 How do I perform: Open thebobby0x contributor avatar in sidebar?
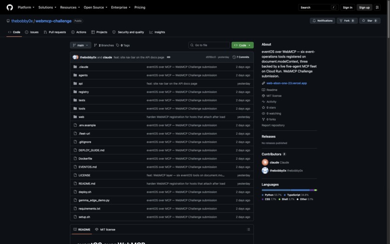[265, 170]
